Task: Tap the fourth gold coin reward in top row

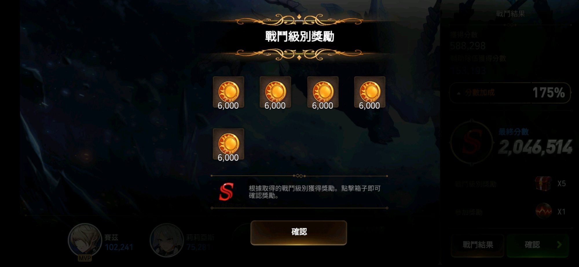Action: [x=370, y=92]
